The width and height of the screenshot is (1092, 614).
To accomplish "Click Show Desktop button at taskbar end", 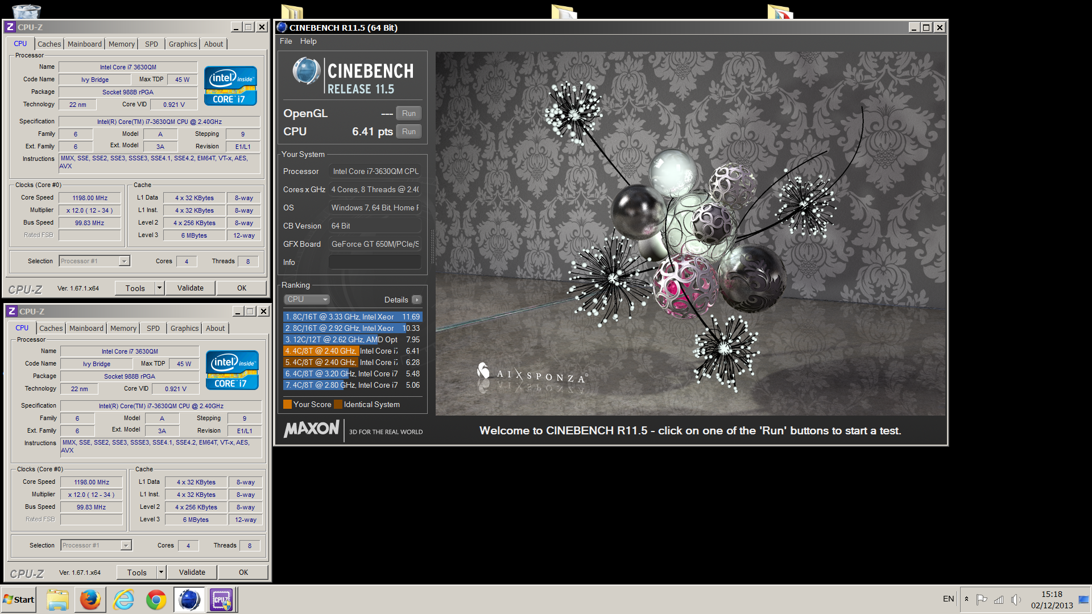I will [1083, 600].
